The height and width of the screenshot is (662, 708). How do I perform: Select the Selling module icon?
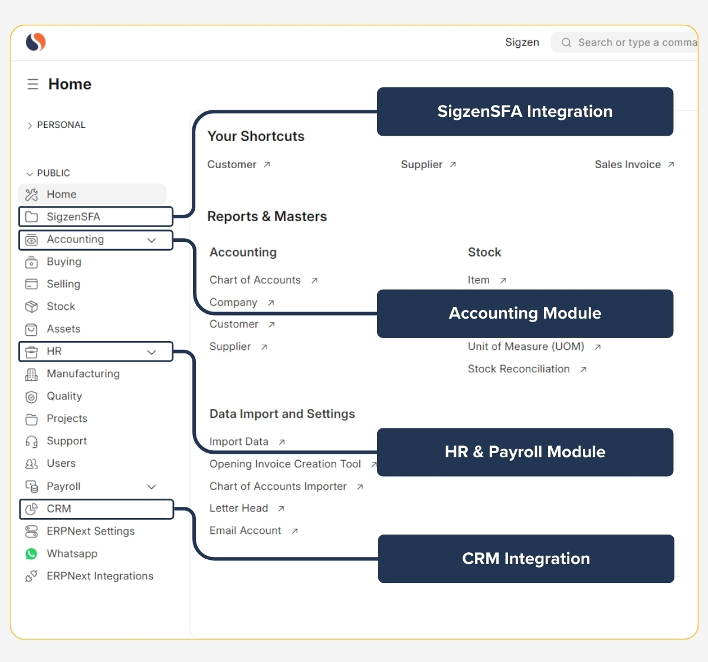(31, 284)
